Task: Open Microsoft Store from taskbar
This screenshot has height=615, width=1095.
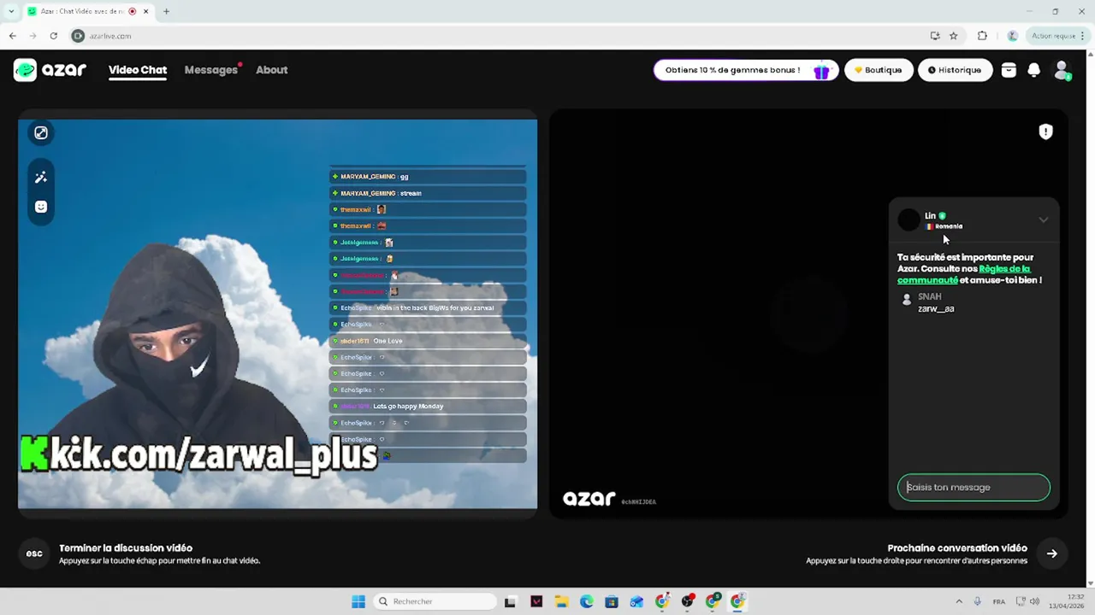Action: coord(612,601)
